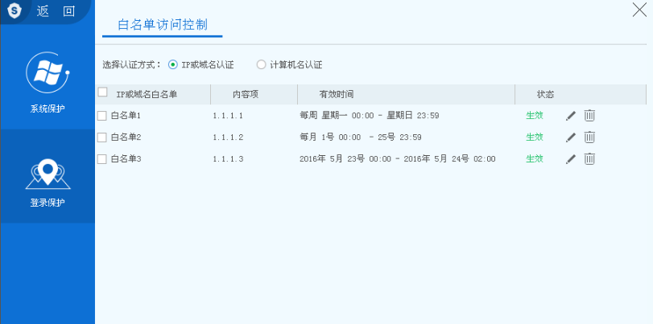Edit 白名单2 with the pencil icon

571,137
